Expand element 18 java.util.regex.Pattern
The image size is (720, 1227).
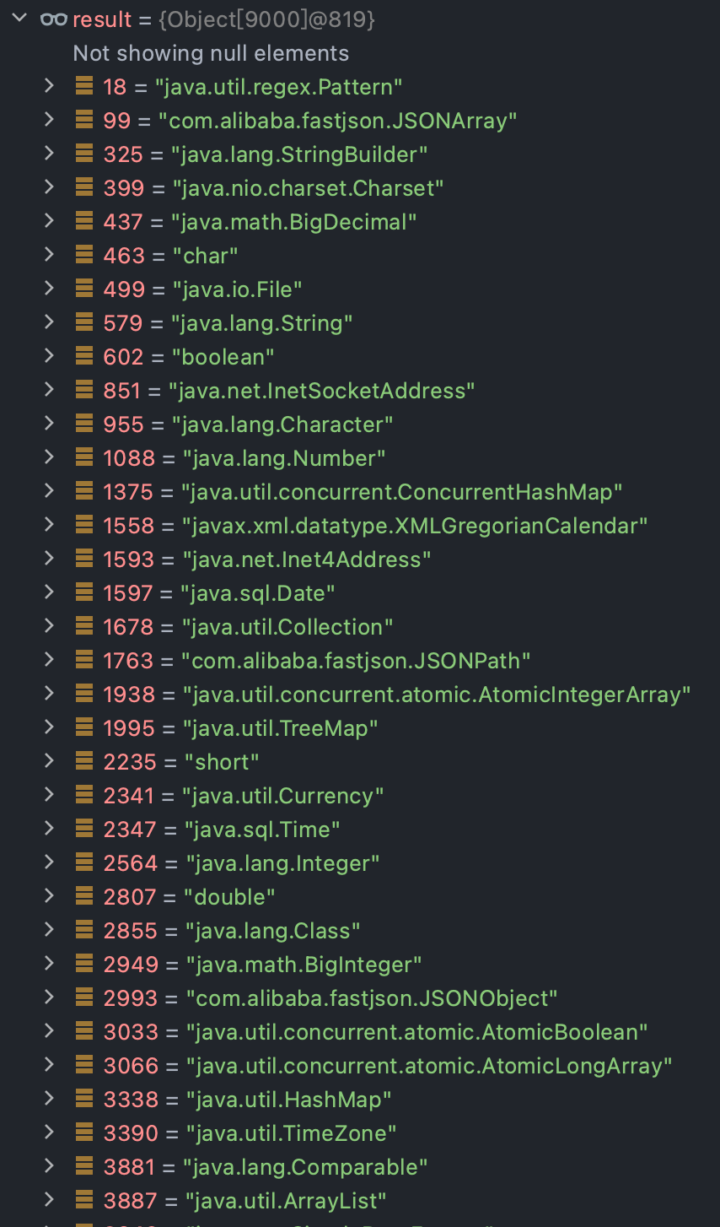pyautogui.click(x=49, y=86)
